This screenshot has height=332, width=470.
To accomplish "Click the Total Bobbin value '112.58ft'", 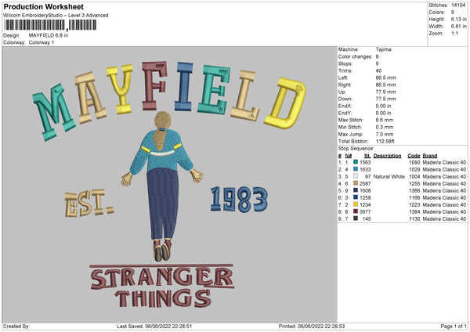I will coord(385,141).
